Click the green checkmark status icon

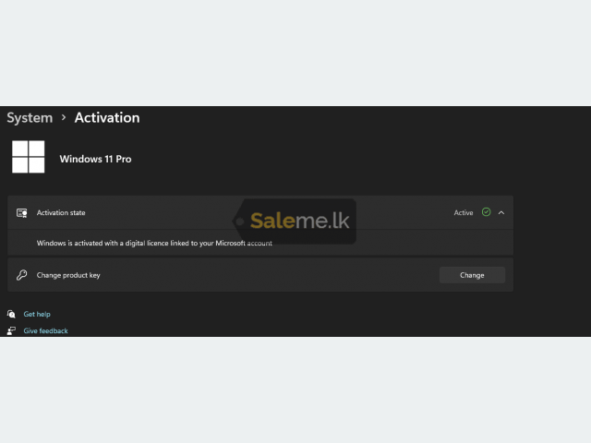click(x=487, y=212)
